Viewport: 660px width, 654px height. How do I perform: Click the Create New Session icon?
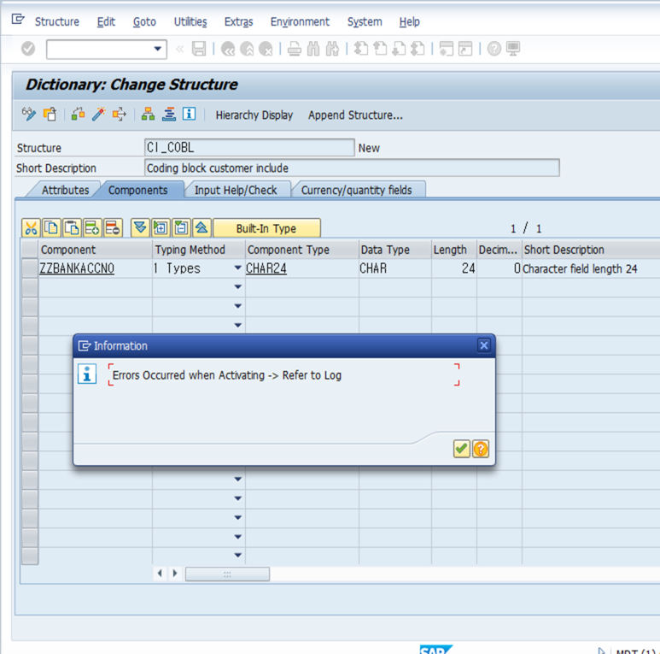[447, 49]
